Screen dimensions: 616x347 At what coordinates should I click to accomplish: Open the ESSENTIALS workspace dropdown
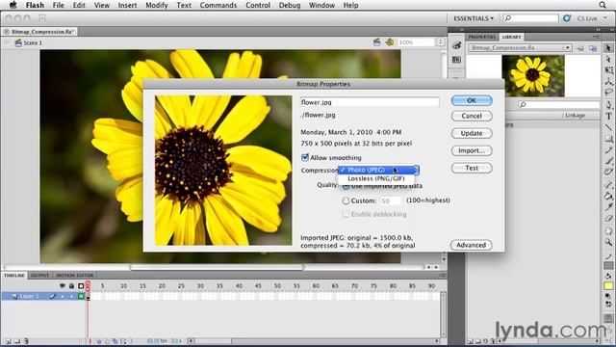point(474,18)
